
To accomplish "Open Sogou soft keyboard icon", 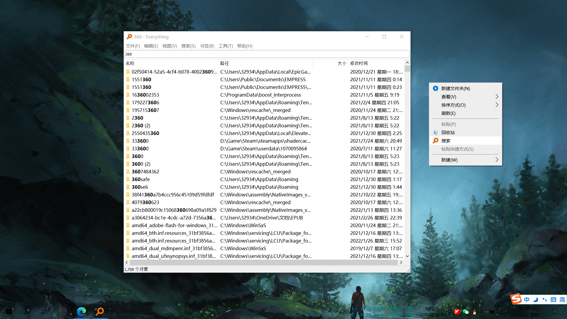I will [553, 300].
